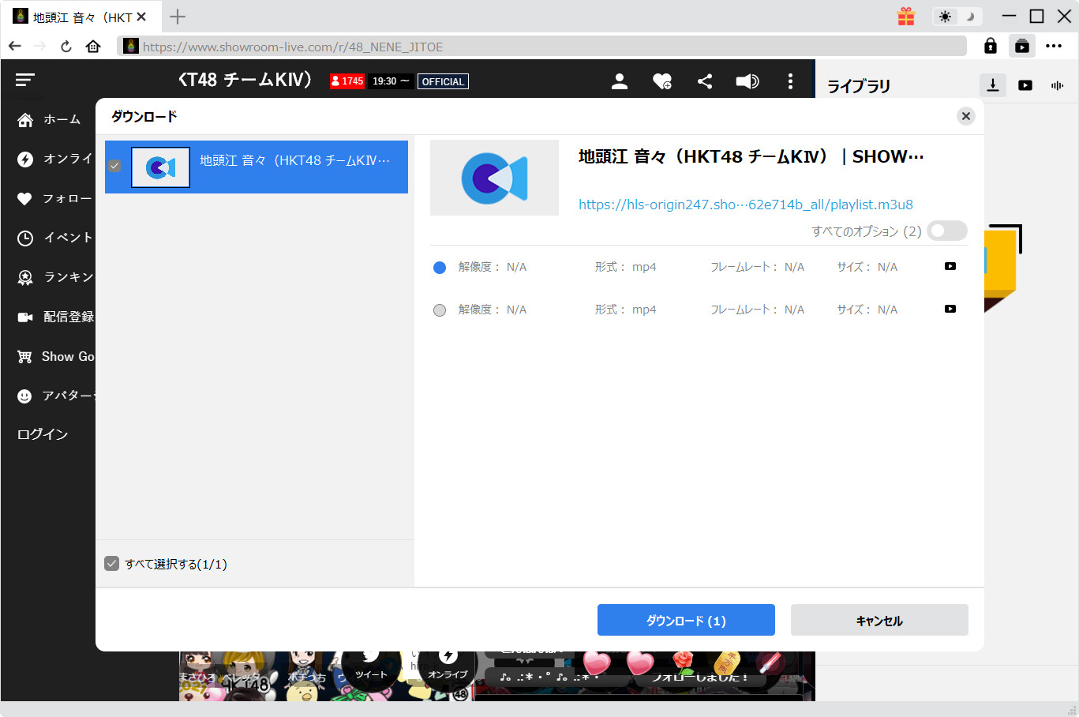
Task: Open ランキング in Showroom sidebar
Action: [x=55, y=277]
